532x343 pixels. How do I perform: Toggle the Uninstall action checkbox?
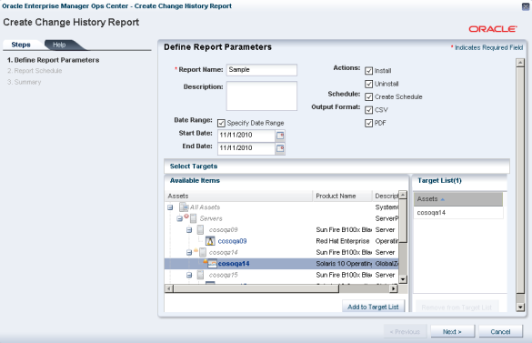[x=369, y=84]
